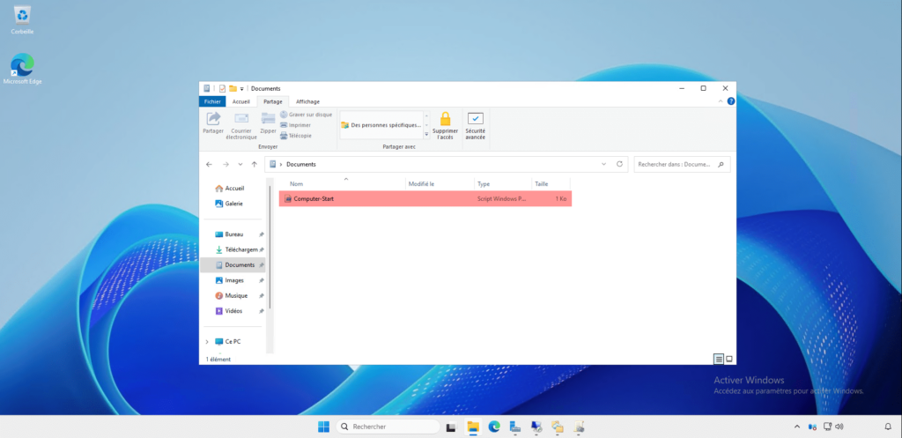
Task: Click the File Explorer taskbar icon
Action: click(x=473, y=427)
